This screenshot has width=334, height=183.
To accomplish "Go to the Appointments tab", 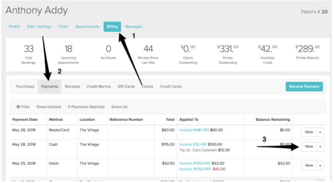I will click(87, 27).
